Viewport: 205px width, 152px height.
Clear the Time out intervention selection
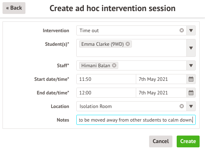tap(182, 30)
